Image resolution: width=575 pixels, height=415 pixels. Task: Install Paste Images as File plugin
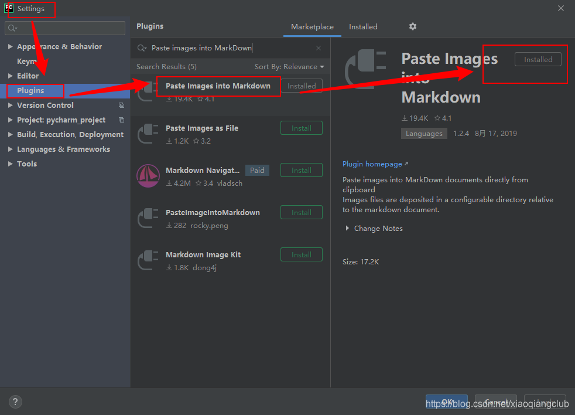coord(302,128)
